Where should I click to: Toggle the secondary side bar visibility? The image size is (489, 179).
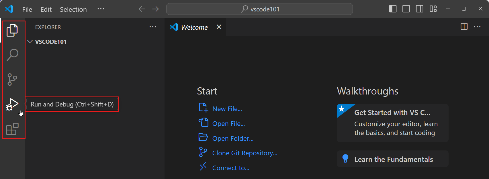[420, 9]
